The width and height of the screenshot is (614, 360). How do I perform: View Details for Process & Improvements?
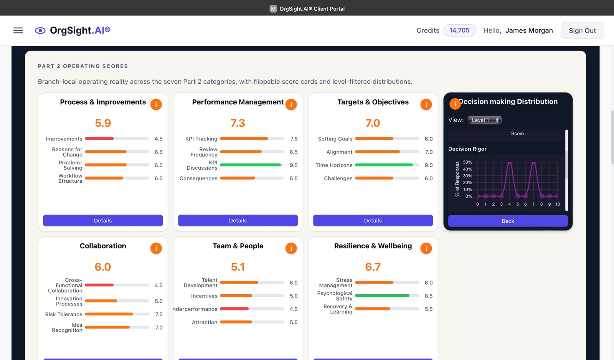pyautogui.click(x=102, y=220)
